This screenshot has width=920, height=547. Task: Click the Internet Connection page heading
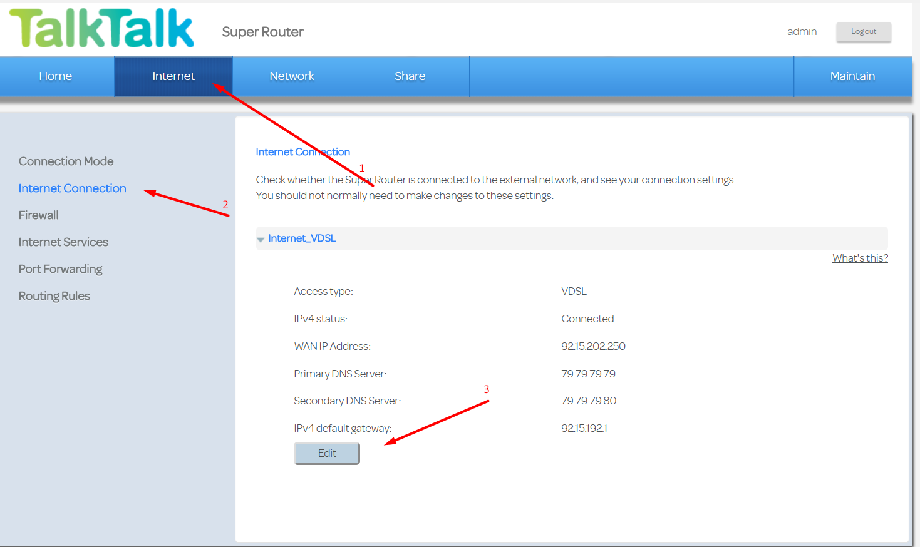303,152
